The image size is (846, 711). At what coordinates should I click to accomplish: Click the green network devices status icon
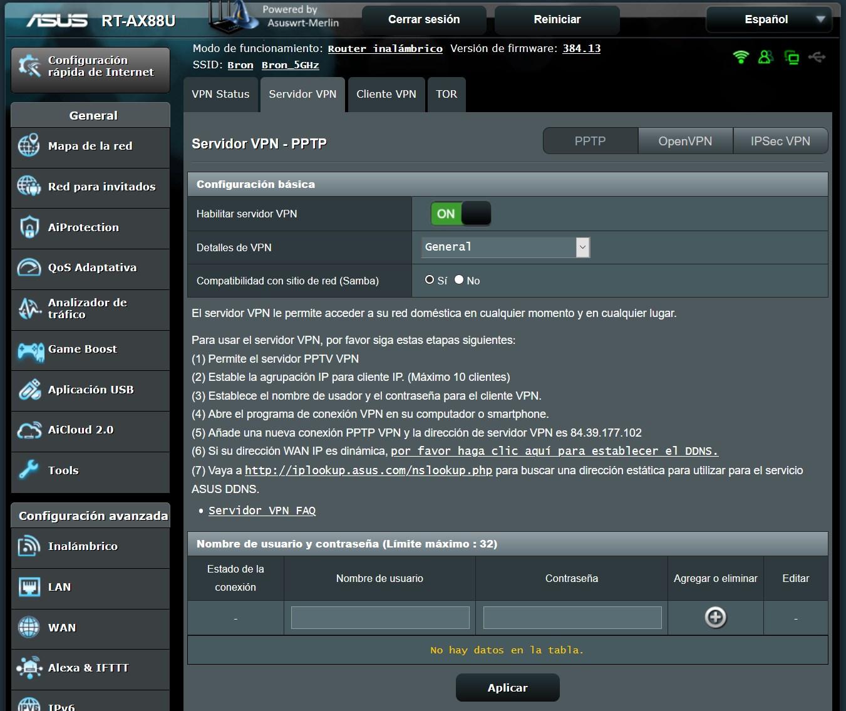tap(792, 58)
